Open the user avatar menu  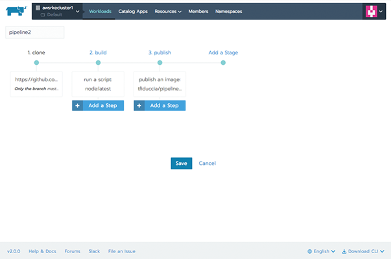(x=372, y=12)
